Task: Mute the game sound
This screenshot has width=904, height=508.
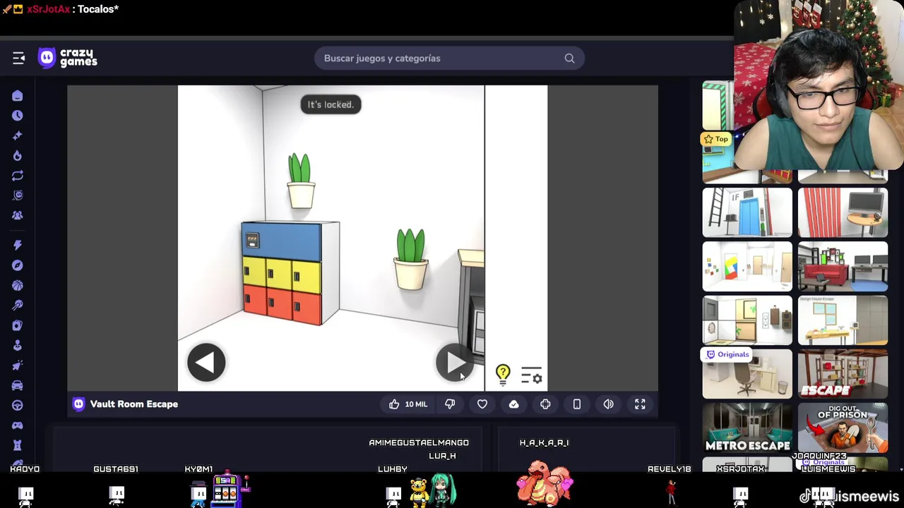Action: (x=608, y=404)
